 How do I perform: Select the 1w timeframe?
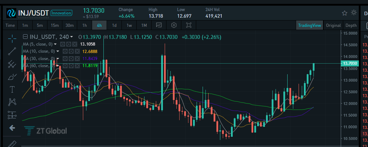tap(129, 25)
